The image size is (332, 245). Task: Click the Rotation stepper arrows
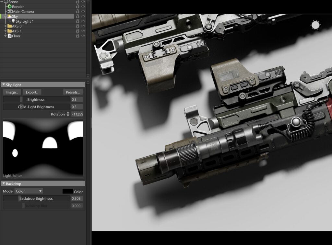[x=68, y=114]
